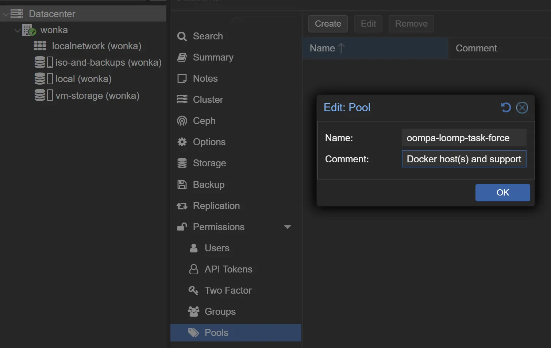Select vm-storage (wonka) in tree
This screenshot has width=551, height=348.
point(97,96)
